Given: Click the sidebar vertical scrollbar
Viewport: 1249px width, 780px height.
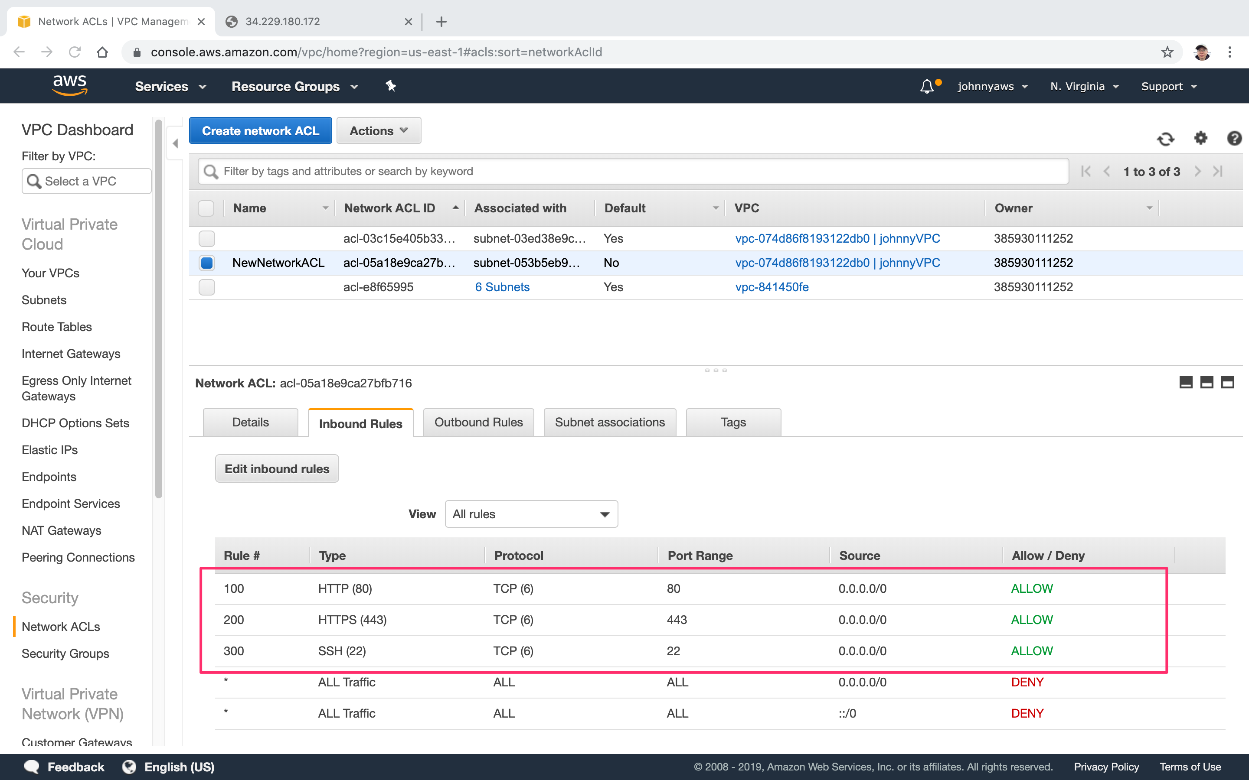Looking at the screenshot, I should pyautogui.click(x=158, y=309).
